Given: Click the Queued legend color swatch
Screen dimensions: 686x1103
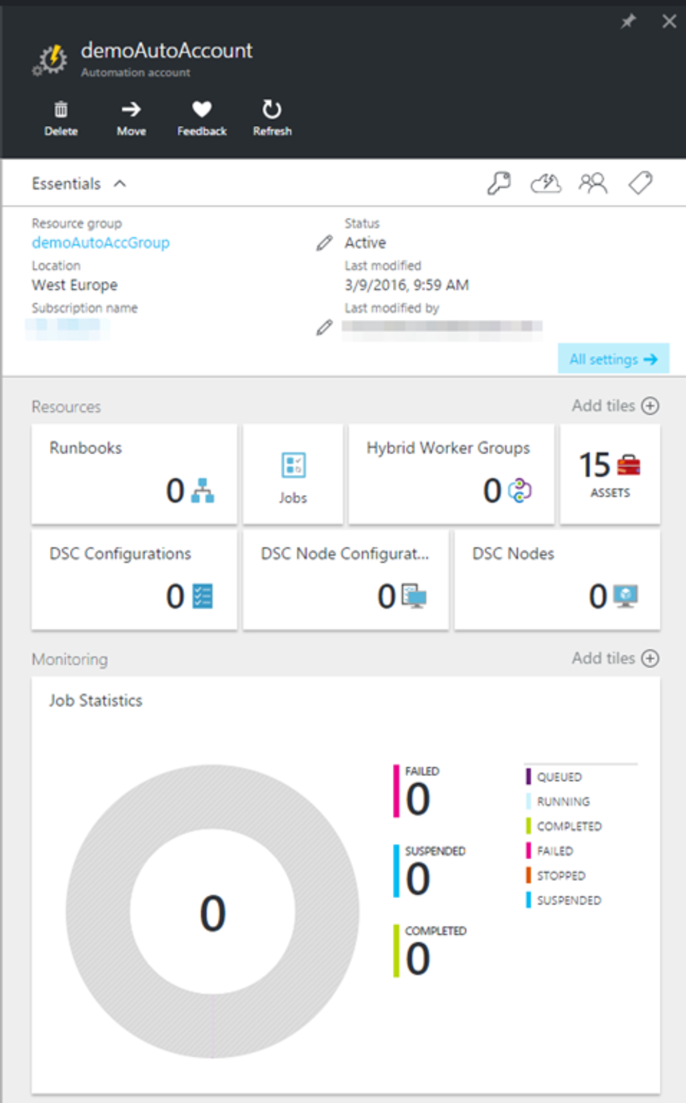Looking at the screenshot, I should pos(528,777).
